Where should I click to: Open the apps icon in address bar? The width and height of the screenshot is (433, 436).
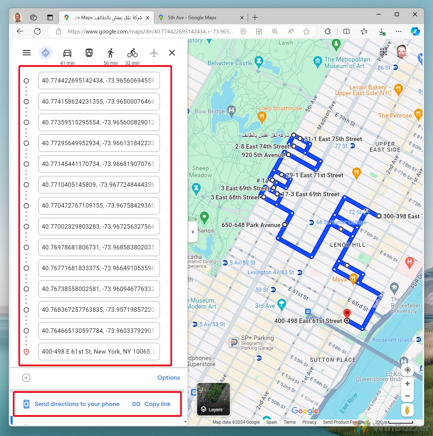[259, 32]
